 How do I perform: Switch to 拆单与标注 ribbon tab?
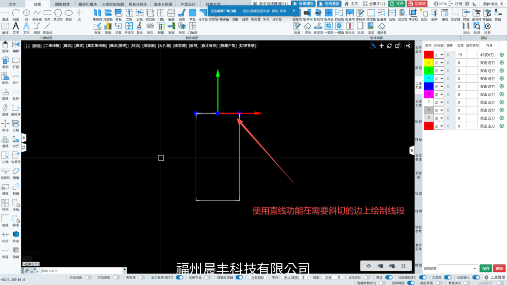point(138,4)
